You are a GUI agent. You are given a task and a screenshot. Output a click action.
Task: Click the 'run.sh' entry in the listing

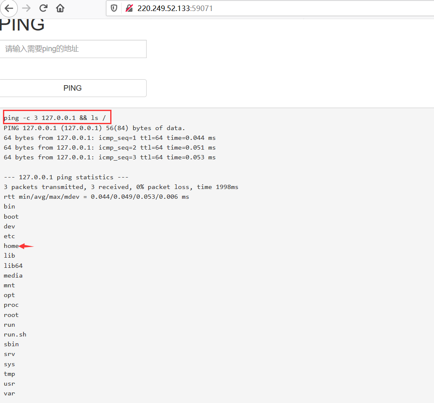[15, 334]
